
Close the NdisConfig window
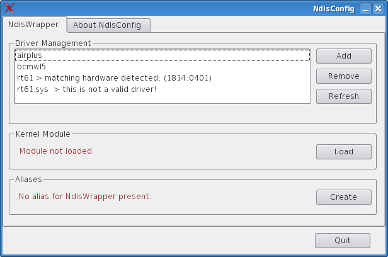[x=378, y=9]
